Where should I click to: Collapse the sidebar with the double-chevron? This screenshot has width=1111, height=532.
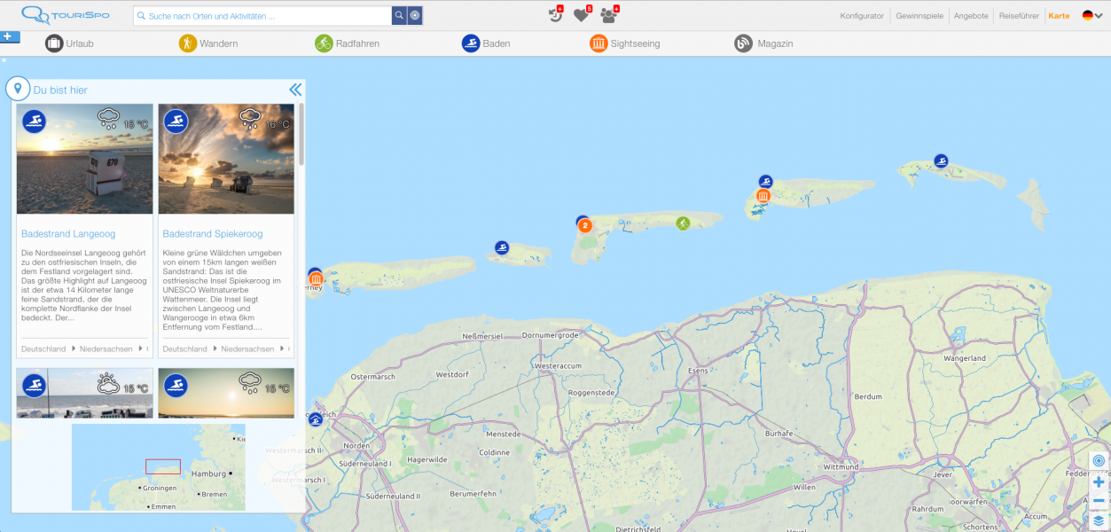[295, 90]
